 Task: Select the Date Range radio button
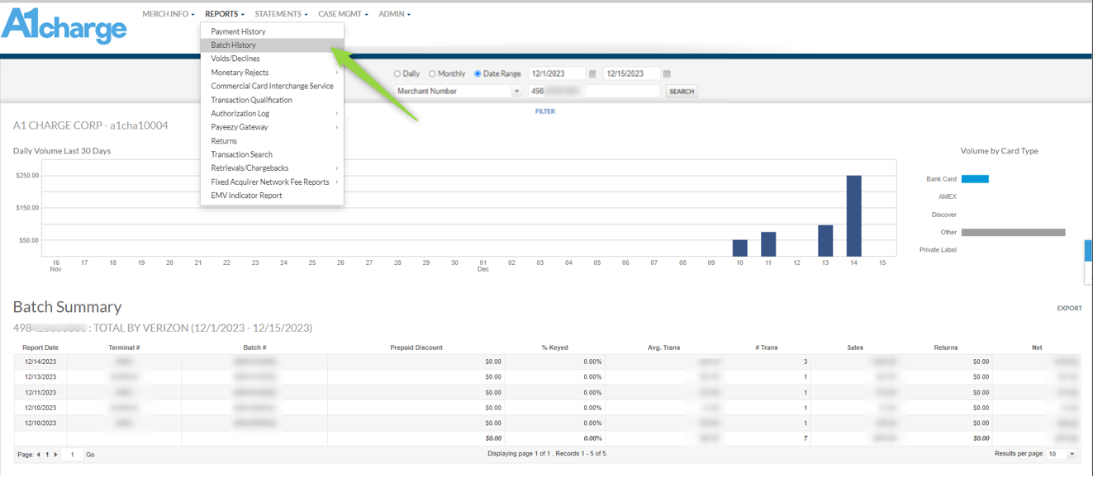coord(478,73)
